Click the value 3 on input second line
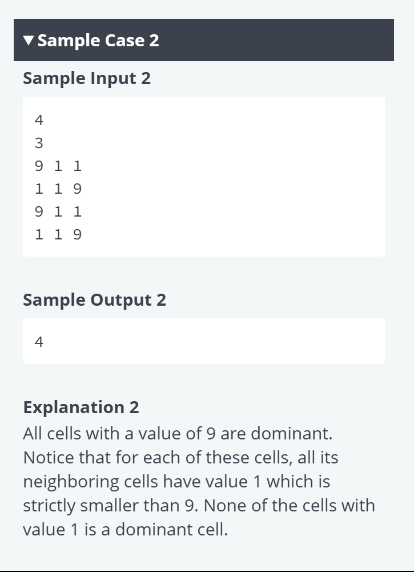This screenshot has width=414, height=572. 39,143
